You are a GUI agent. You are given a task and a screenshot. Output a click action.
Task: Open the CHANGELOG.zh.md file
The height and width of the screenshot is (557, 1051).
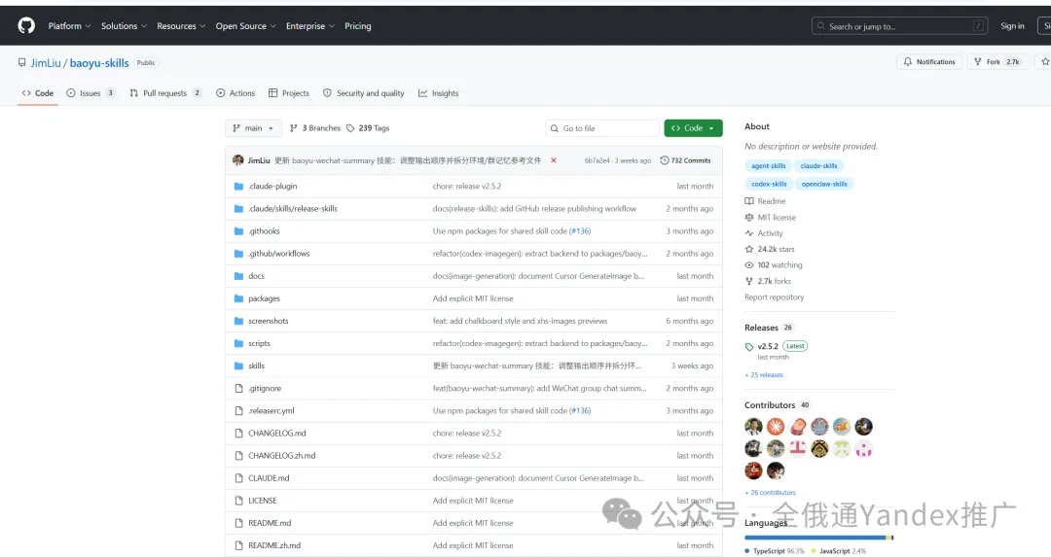281,456
